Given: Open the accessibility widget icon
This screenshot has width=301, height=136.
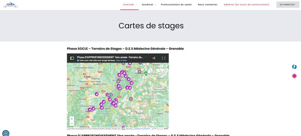Looking at the screenshot, I should [6, 133].
